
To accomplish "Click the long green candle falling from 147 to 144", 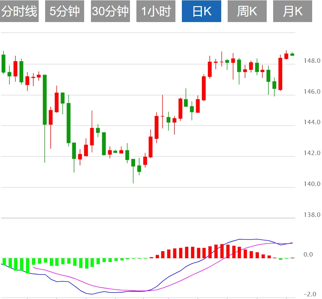I will pyautogui.click(x=44, y=99).
